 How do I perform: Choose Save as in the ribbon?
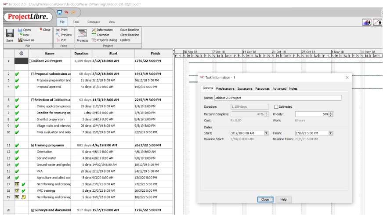(26, 40)
